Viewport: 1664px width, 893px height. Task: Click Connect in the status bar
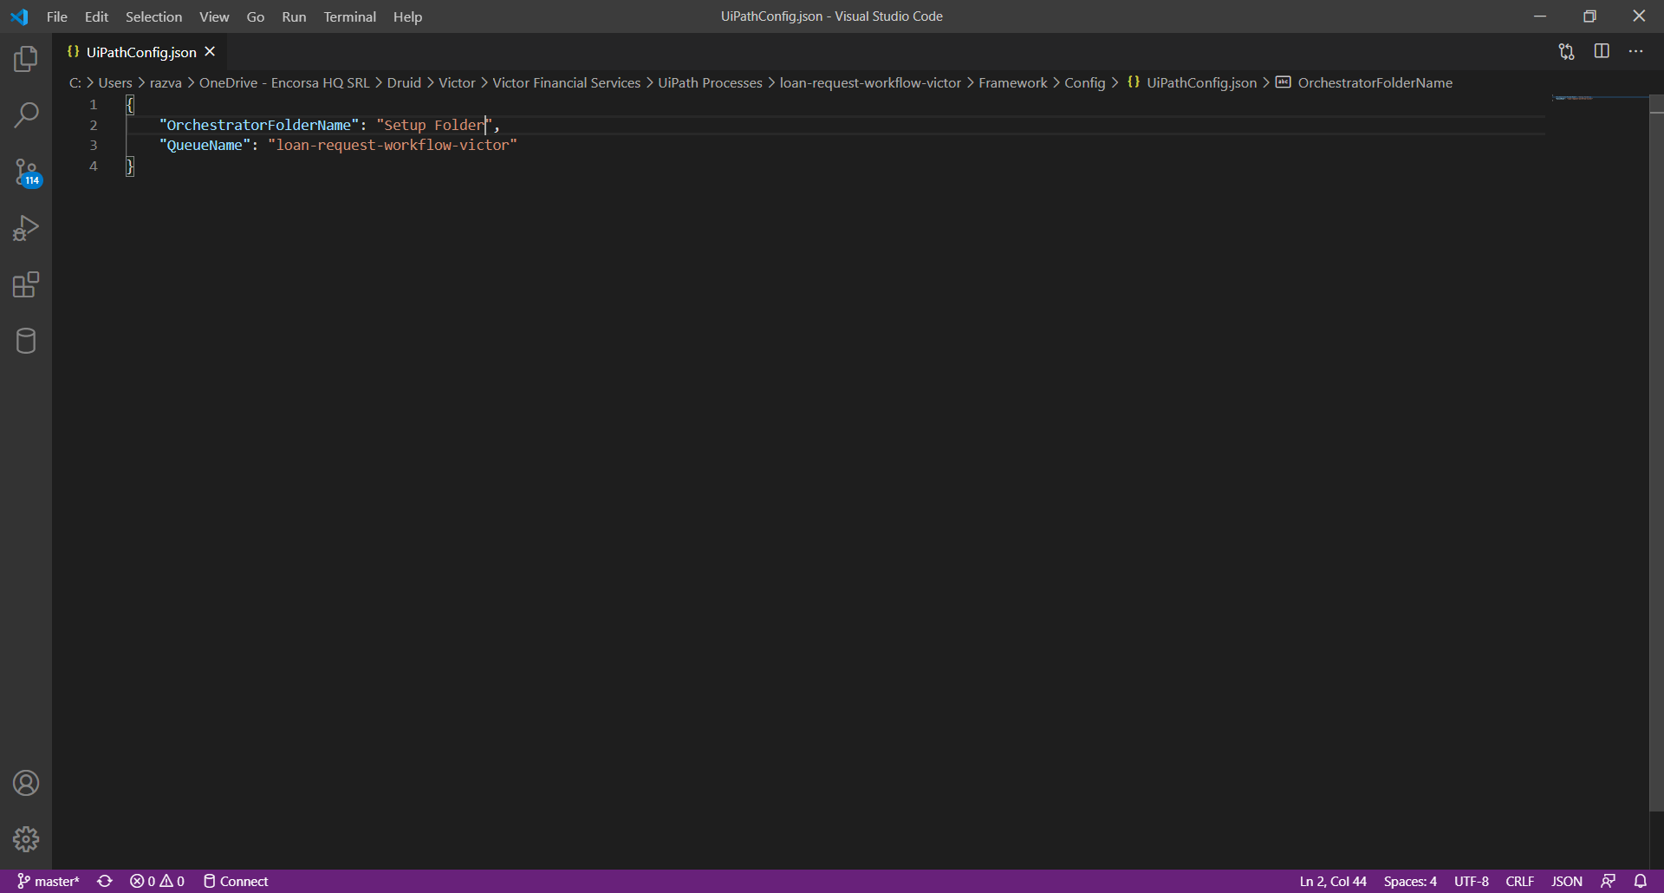[236, 881]
